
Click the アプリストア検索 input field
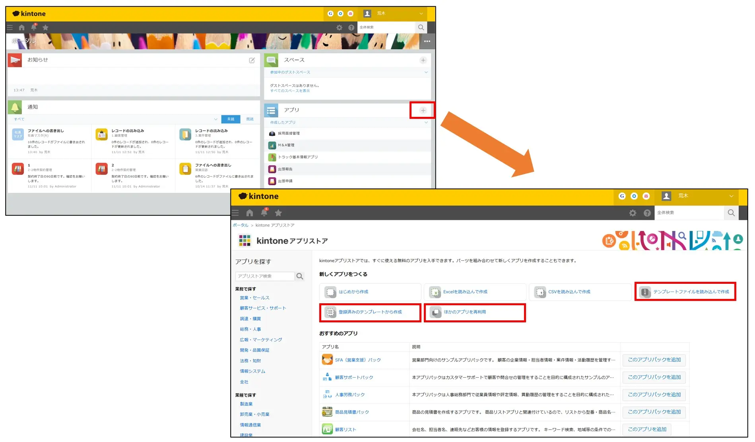(265, 276)
